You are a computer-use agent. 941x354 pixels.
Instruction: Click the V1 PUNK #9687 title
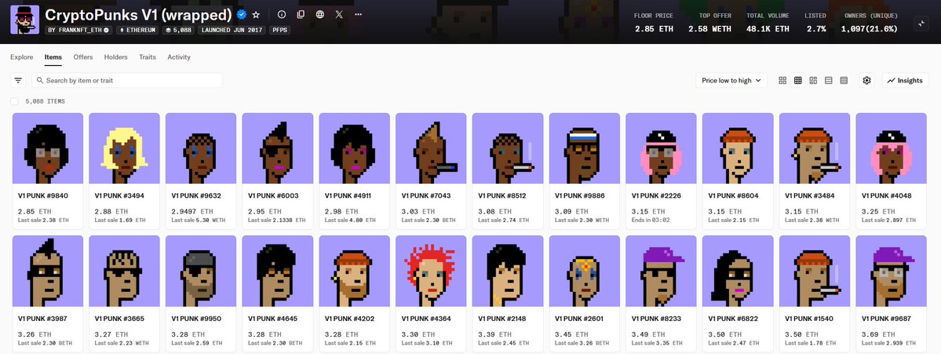tap(886, 319)
